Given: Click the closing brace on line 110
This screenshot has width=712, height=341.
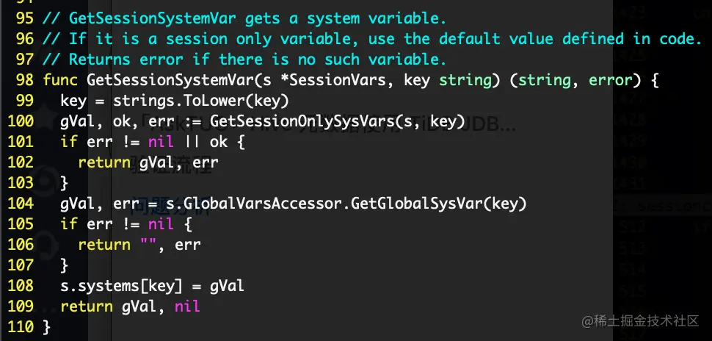Looking at the screenshot, I should click(x=46, y=327).
